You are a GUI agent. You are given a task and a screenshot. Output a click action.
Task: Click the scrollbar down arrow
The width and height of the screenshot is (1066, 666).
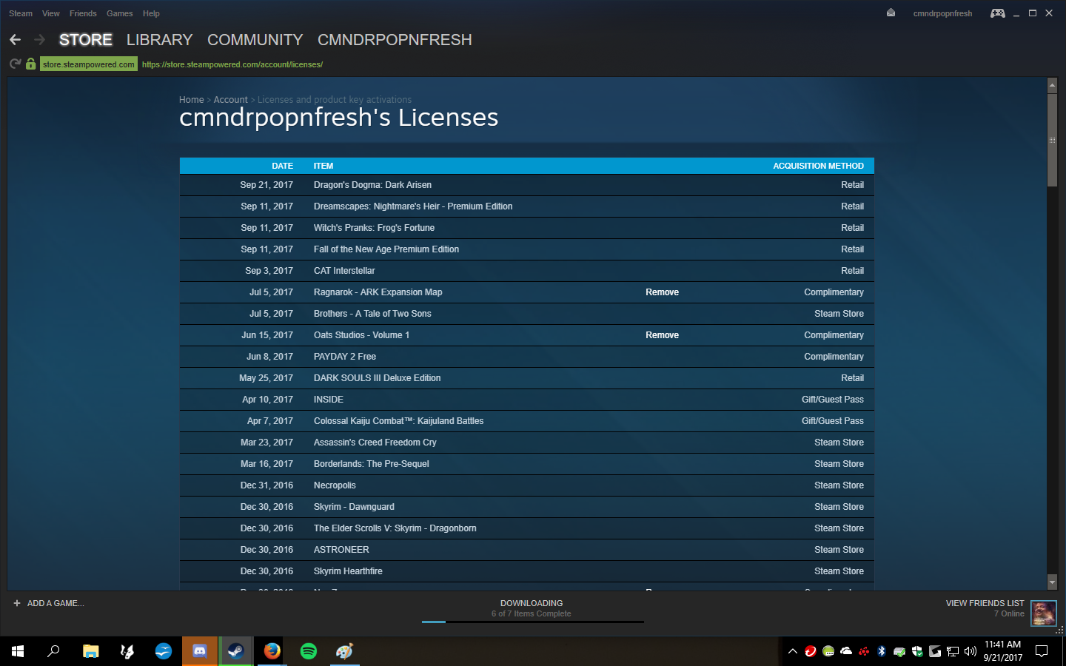click(1052, 583)
